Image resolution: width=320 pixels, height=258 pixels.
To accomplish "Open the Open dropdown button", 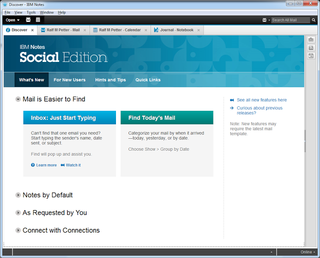I will tap(12, 20).
